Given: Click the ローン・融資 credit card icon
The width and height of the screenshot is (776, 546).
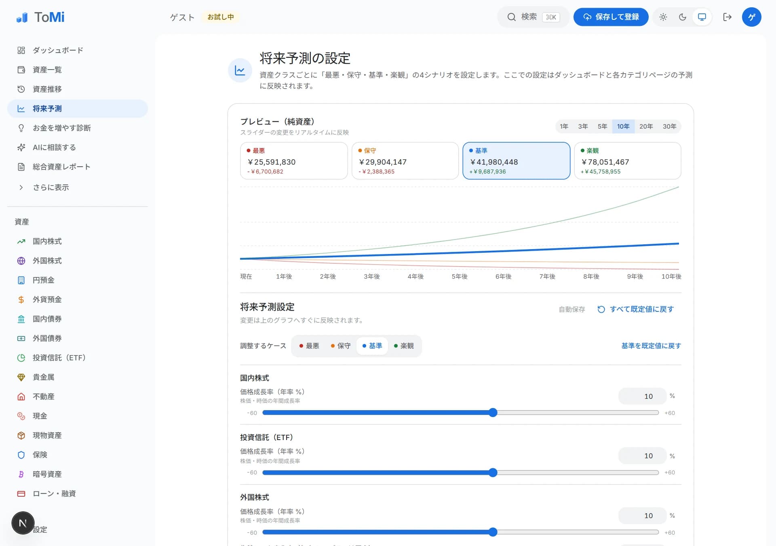Looking at the screenshot, I should click(21, 494).
